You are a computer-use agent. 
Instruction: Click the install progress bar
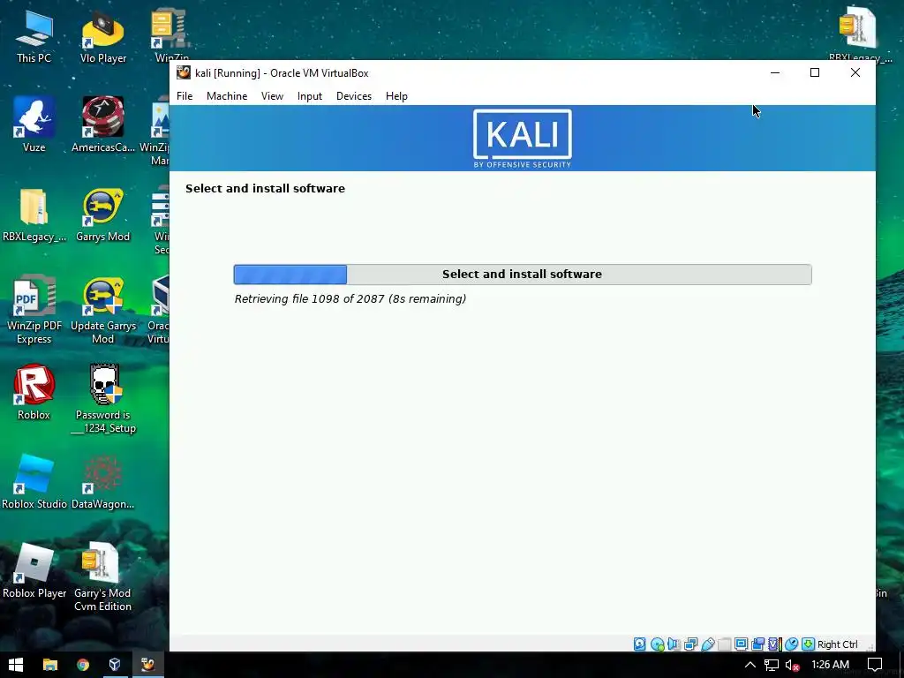click(523, 275)
